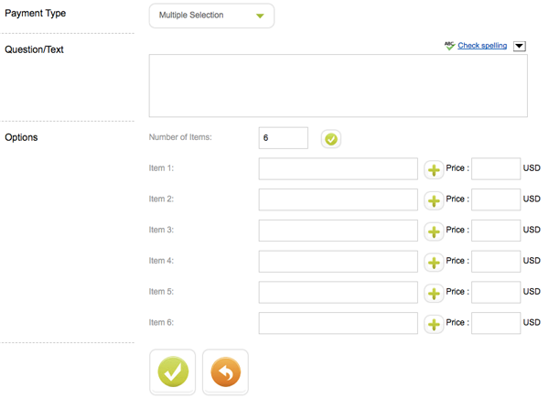Focus the Number of Items field
Screen dimensions: 549x398
[x=284, y=138]
